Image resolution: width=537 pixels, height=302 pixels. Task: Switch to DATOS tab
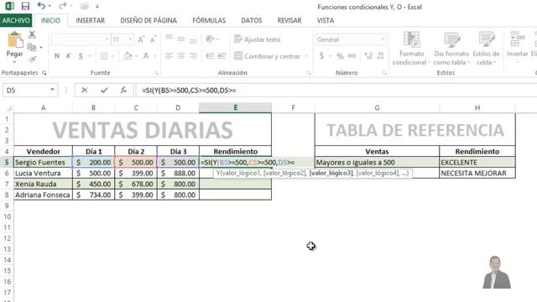click(x=252, y=20)
